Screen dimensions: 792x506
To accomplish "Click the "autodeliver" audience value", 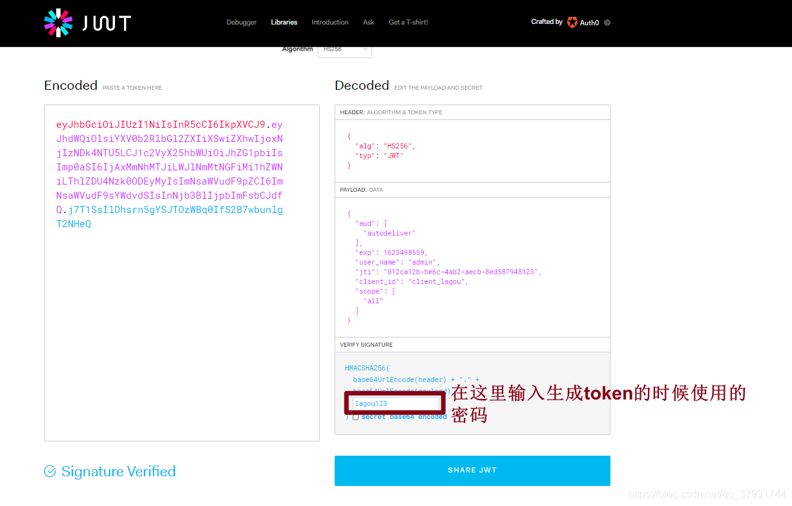I will tap(390, 233).
